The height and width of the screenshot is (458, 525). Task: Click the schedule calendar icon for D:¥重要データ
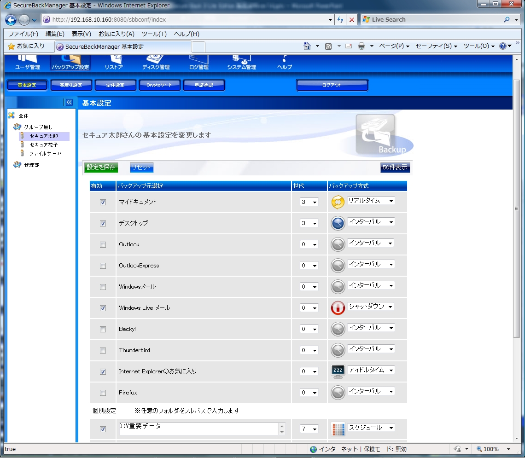338,429
